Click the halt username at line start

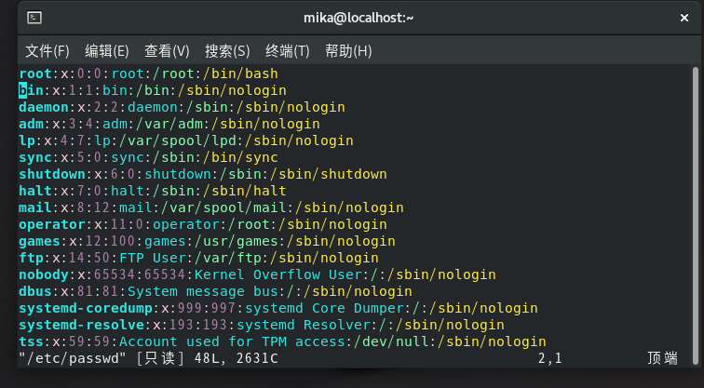[x=35, y=191]
